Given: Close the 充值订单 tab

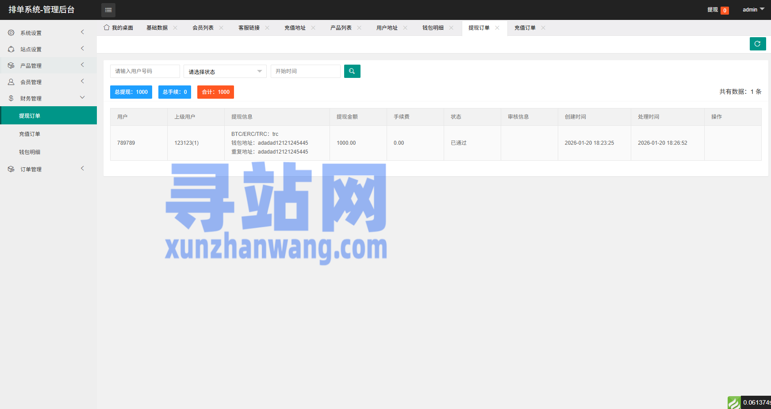Looking at the screenshot, I should [x=543, y=28].
